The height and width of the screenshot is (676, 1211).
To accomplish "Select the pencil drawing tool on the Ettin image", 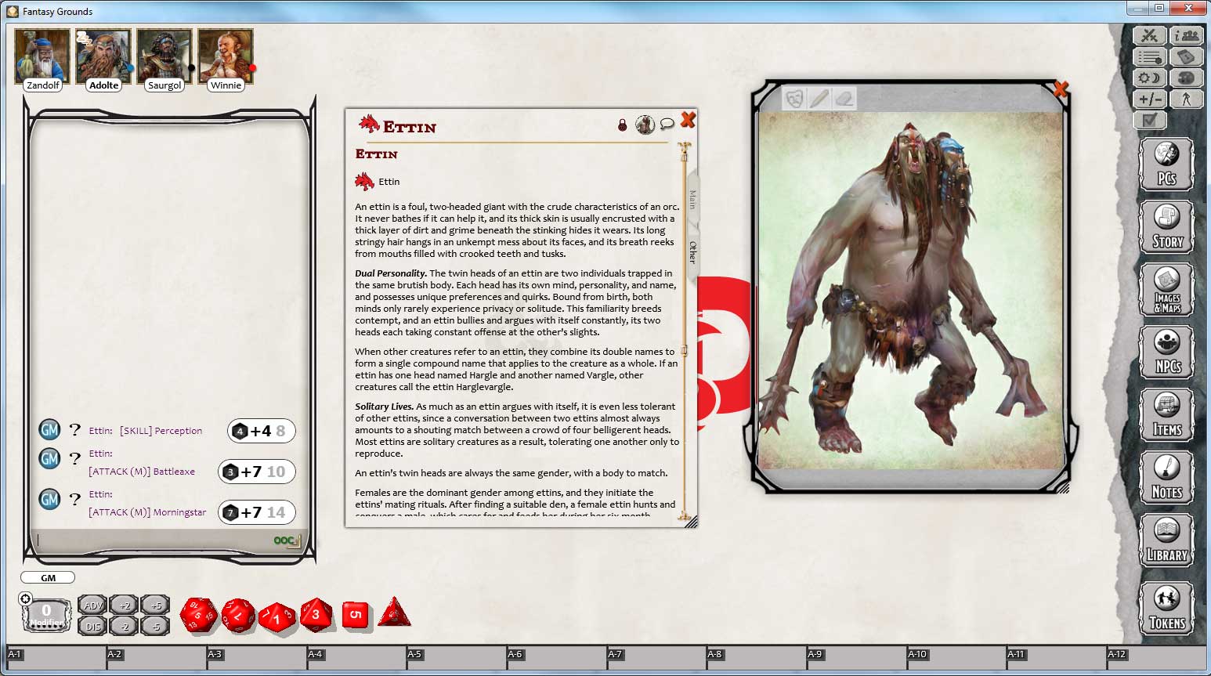I will click(x=819, y=98).
